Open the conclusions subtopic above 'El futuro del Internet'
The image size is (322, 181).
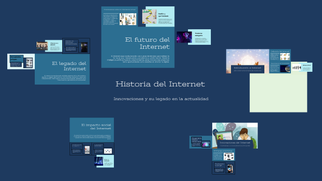(119, 16)
